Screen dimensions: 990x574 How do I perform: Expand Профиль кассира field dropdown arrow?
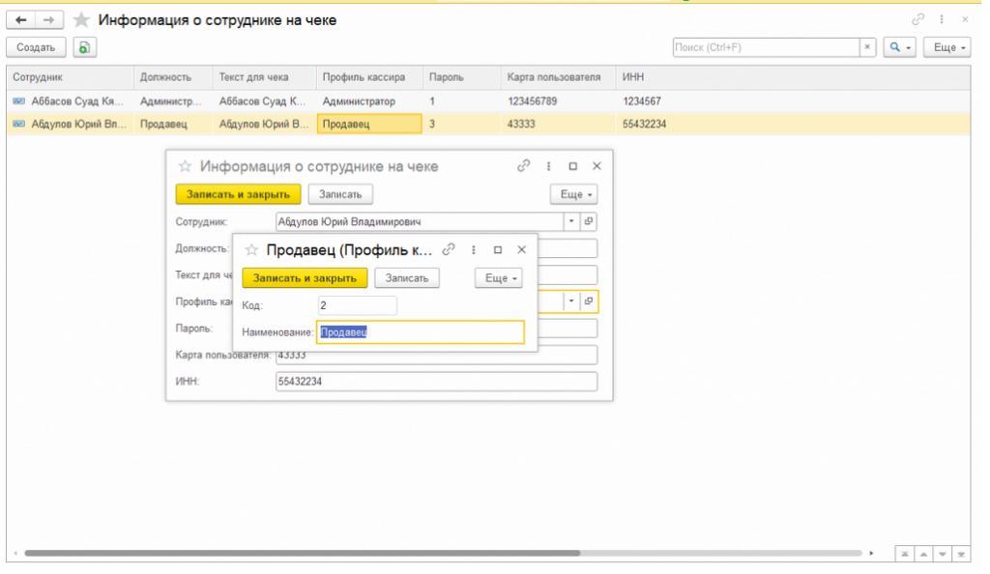click(x=571, y=301)
